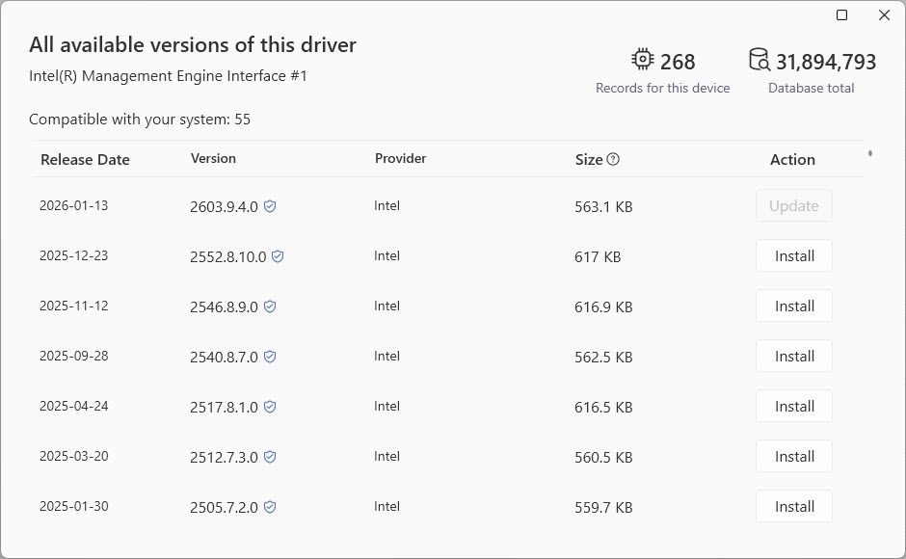Click version number 2517.8.1.0
This screenshot has height=559, width=906.
(225, 408)
